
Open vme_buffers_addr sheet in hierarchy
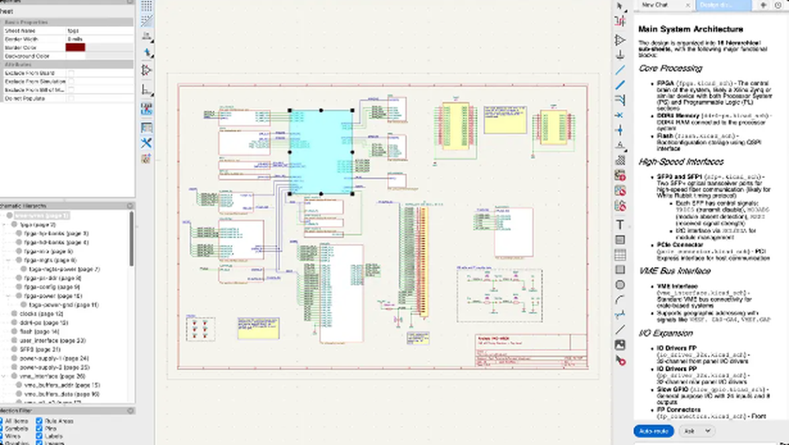click(x=62, y=385)
